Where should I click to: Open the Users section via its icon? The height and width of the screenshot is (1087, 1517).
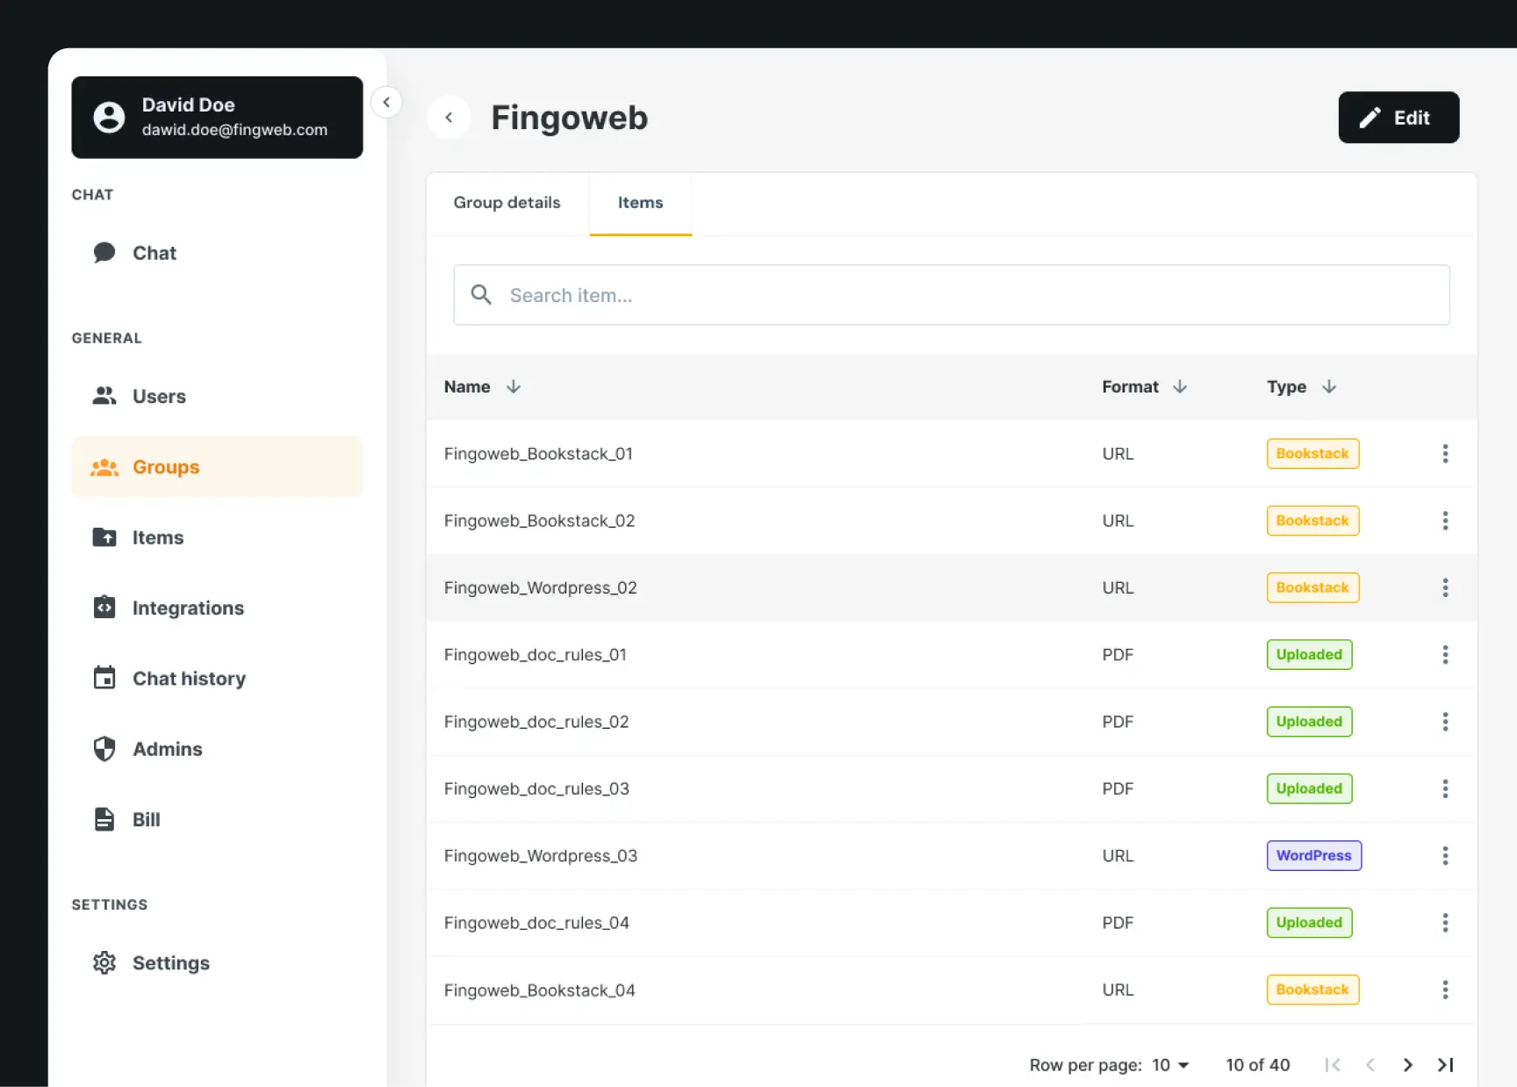pos(104,395)
